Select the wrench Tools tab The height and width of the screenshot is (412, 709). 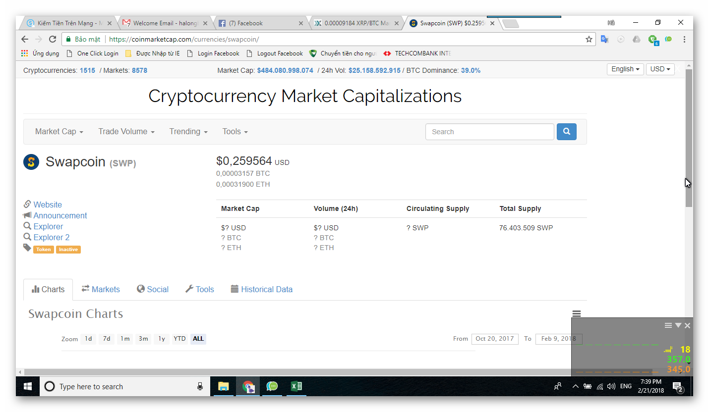click(200, 289)
